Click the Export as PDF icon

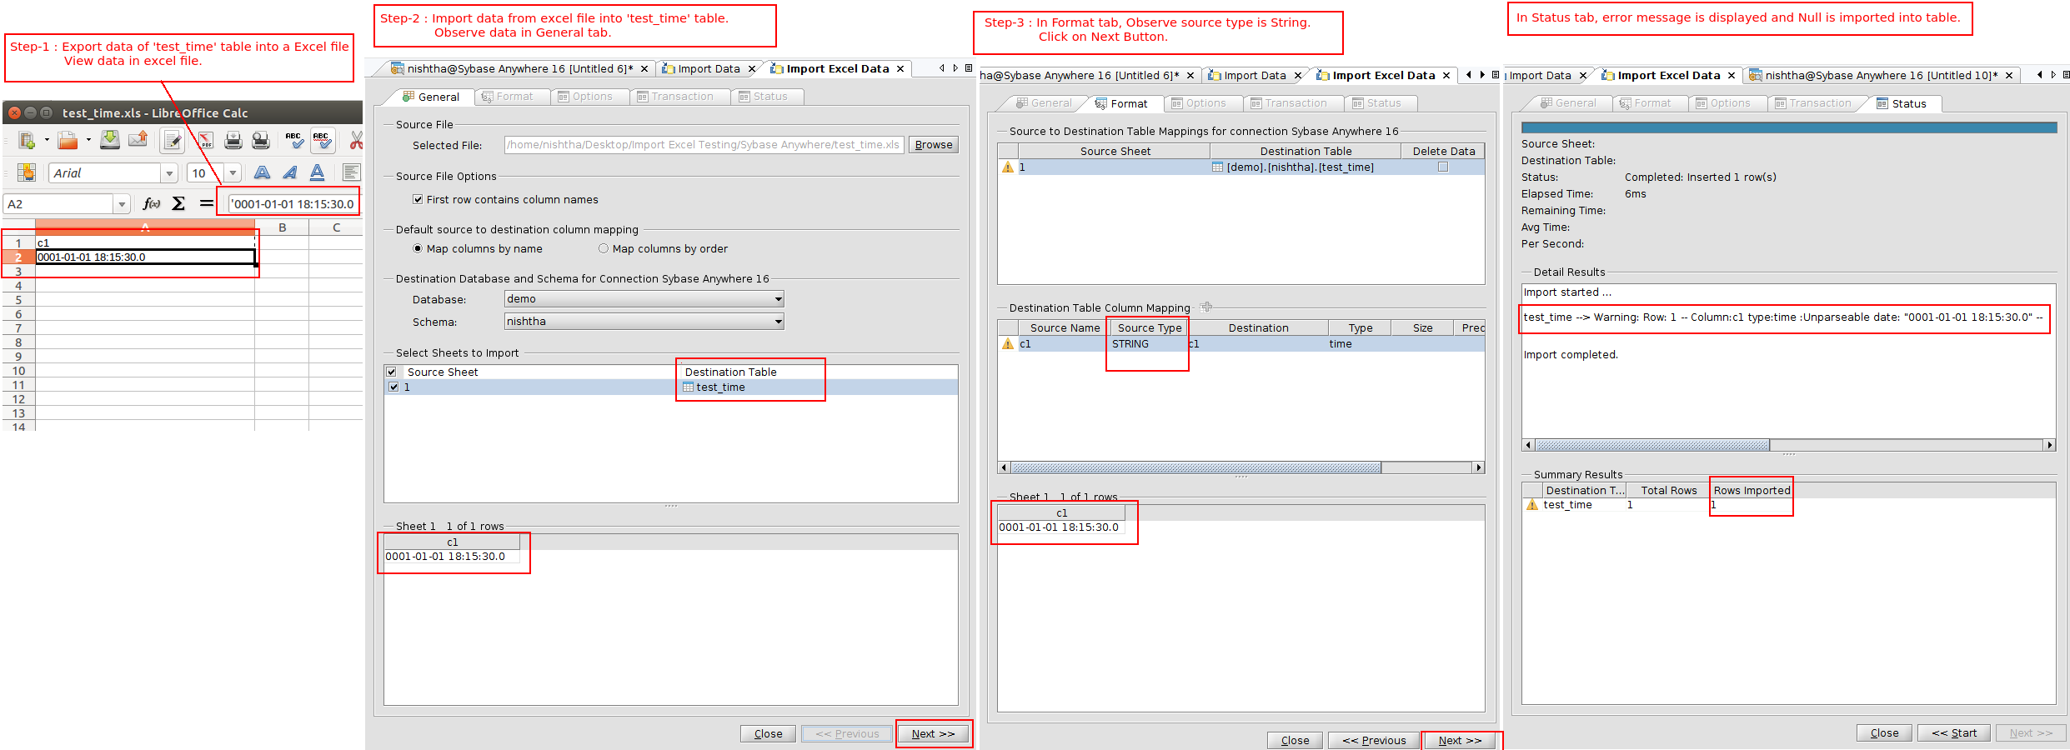[205, 140]
